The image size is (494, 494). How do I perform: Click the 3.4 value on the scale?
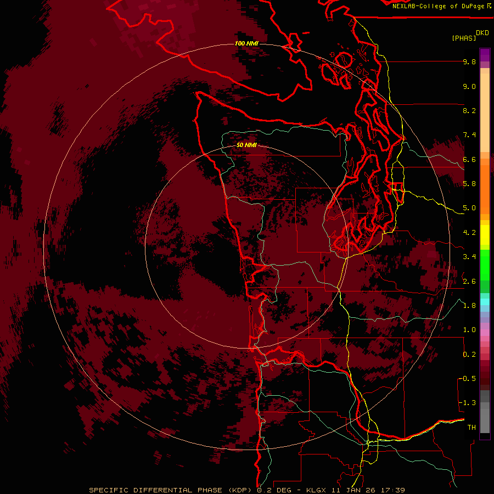tap(469, 257)
